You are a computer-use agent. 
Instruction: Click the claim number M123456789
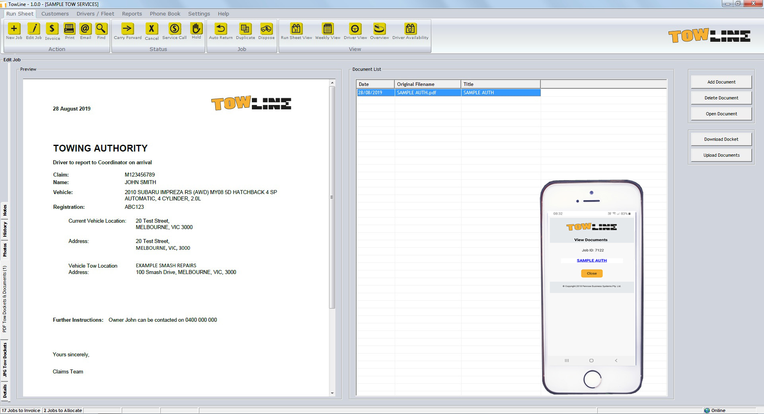pyautogui.click(x=140, y=175)
